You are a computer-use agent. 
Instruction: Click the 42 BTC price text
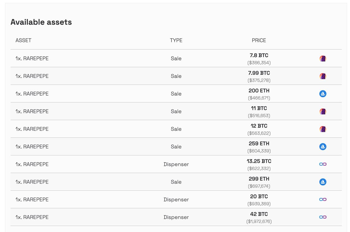[259, 214]
